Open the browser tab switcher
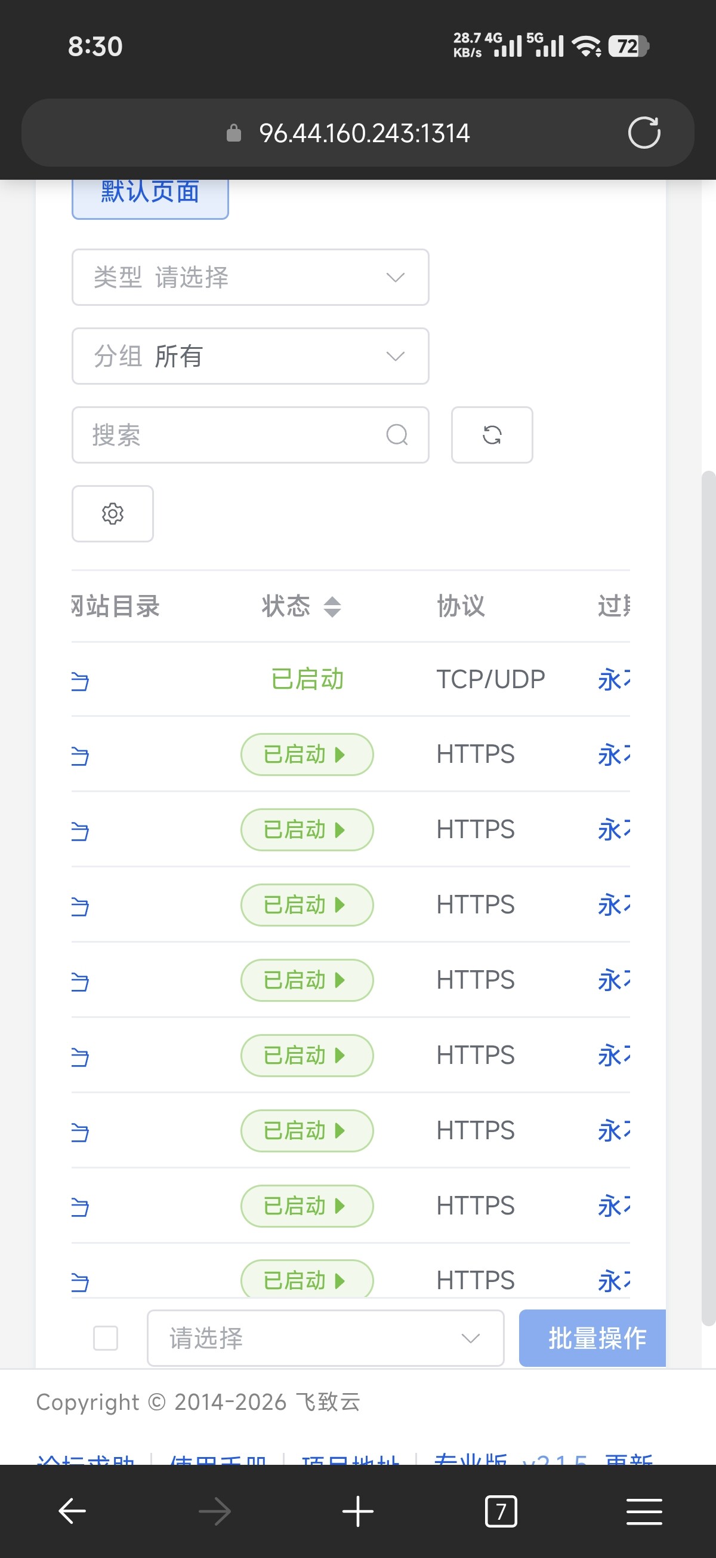The image size is (716, 1558). pos(501,1511)
